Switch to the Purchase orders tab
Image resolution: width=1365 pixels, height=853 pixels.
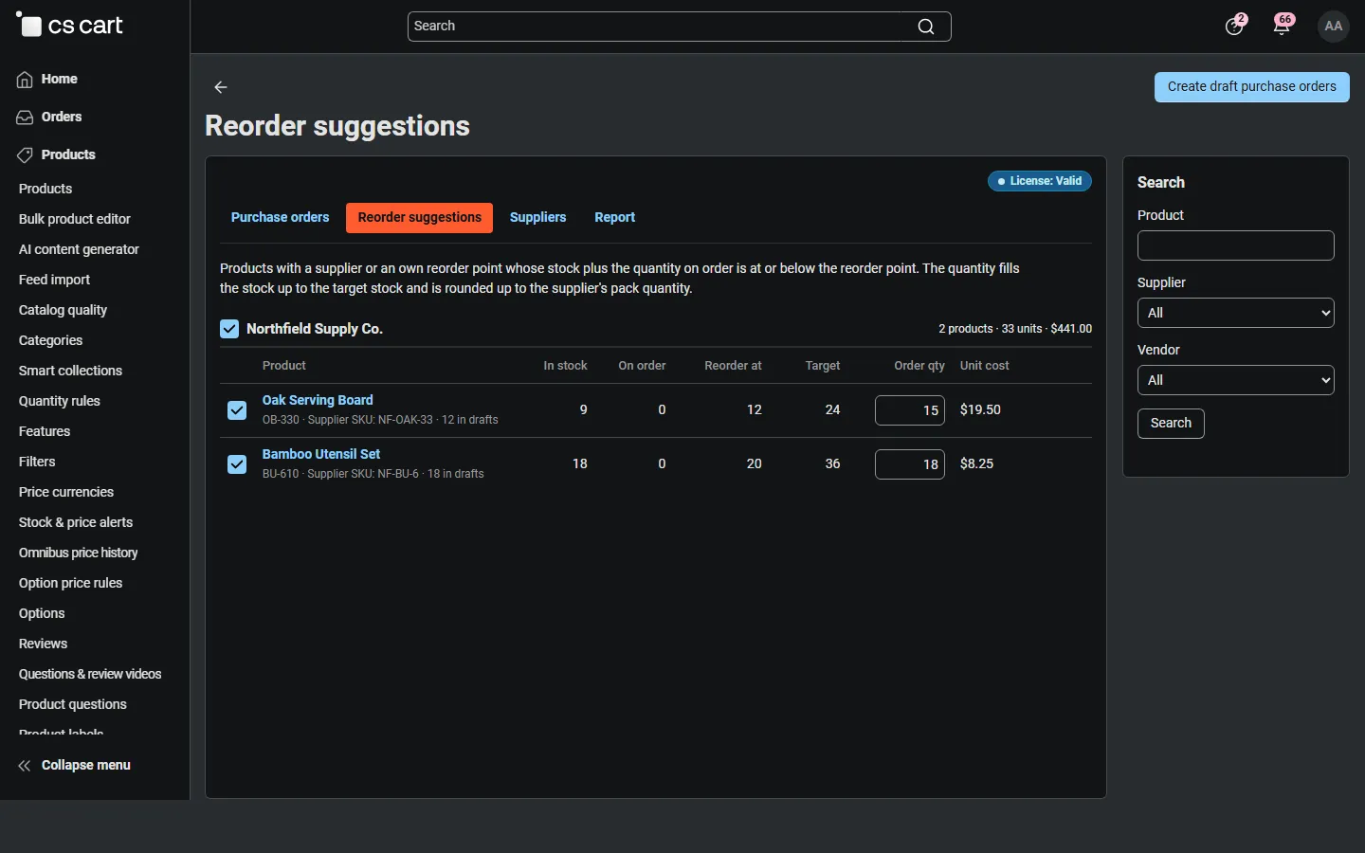(x=281, y=217)
